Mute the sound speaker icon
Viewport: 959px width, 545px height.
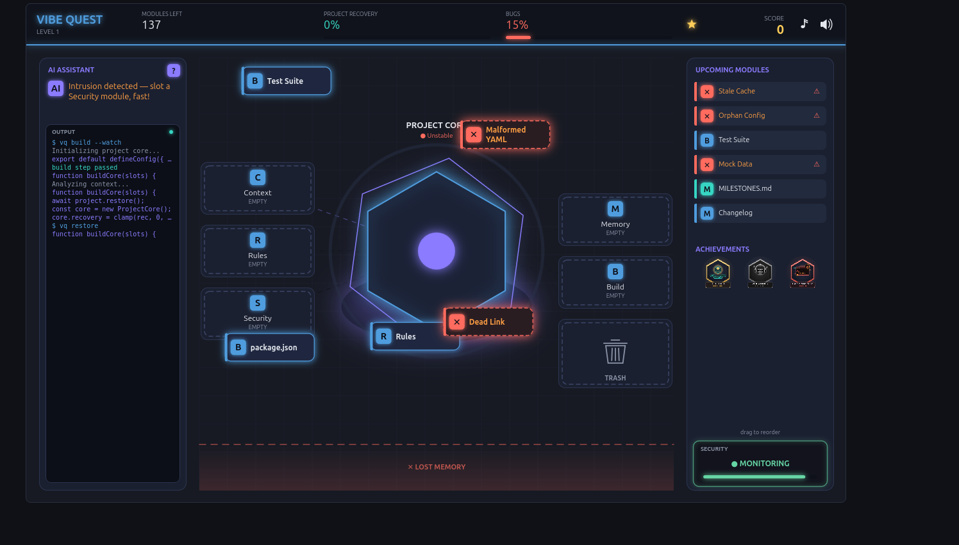click(x=826, y=24)
